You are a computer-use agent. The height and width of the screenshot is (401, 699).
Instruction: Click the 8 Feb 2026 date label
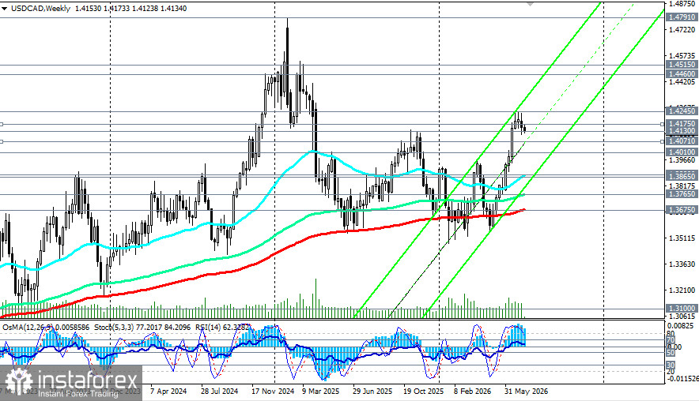click(473, 392)
